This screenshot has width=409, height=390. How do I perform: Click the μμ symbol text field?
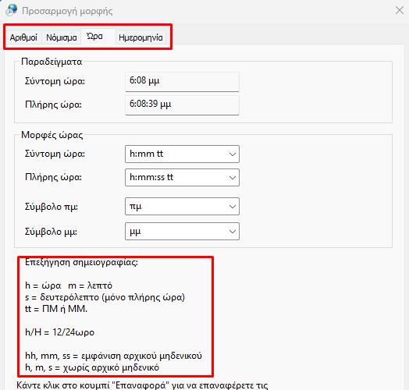[x=176, y=231]
